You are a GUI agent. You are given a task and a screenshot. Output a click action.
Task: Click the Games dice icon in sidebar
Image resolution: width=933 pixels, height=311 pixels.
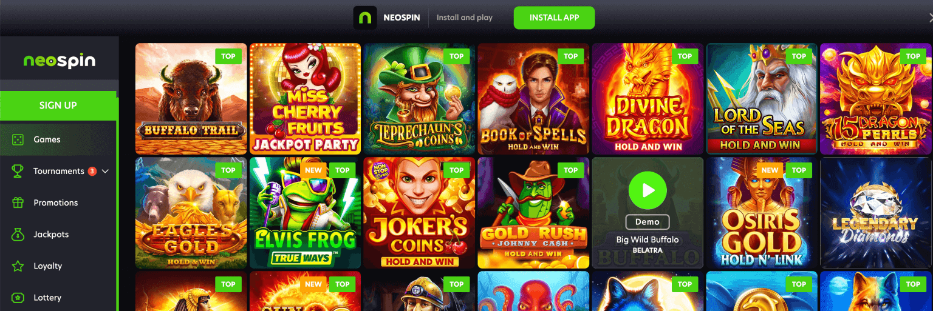[18, 139]
